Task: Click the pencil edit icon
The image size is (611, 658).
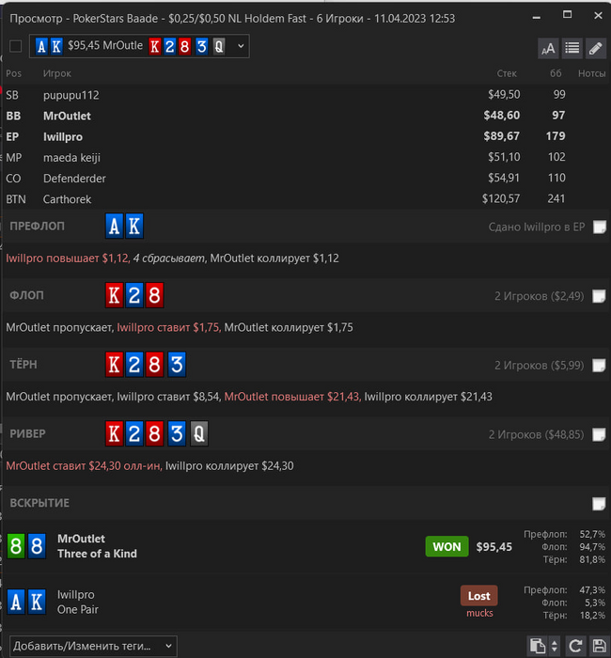Action: coord(596,48)
